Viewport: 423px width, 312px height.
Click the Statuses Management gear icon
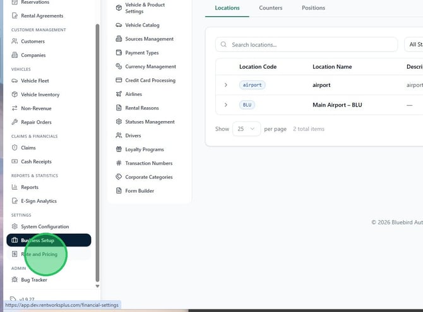(119, 122)
